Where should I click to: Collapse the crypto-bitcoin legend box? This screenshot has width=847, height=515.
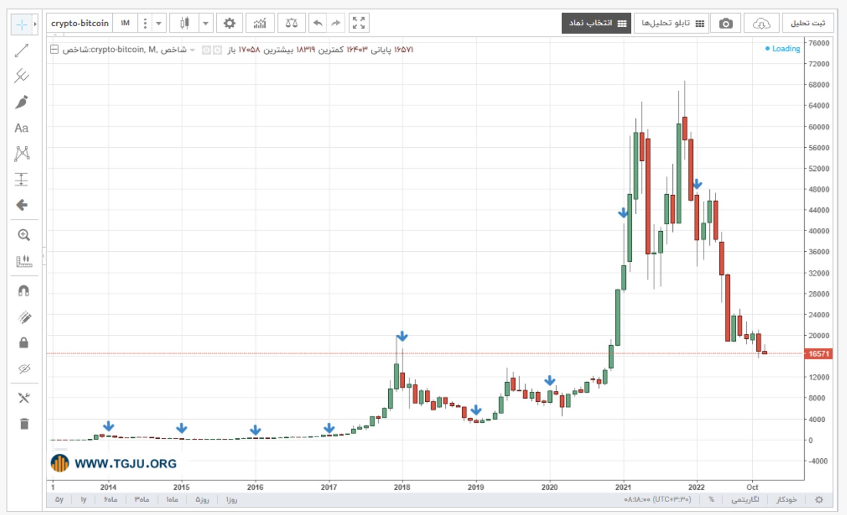coord(54,49)
